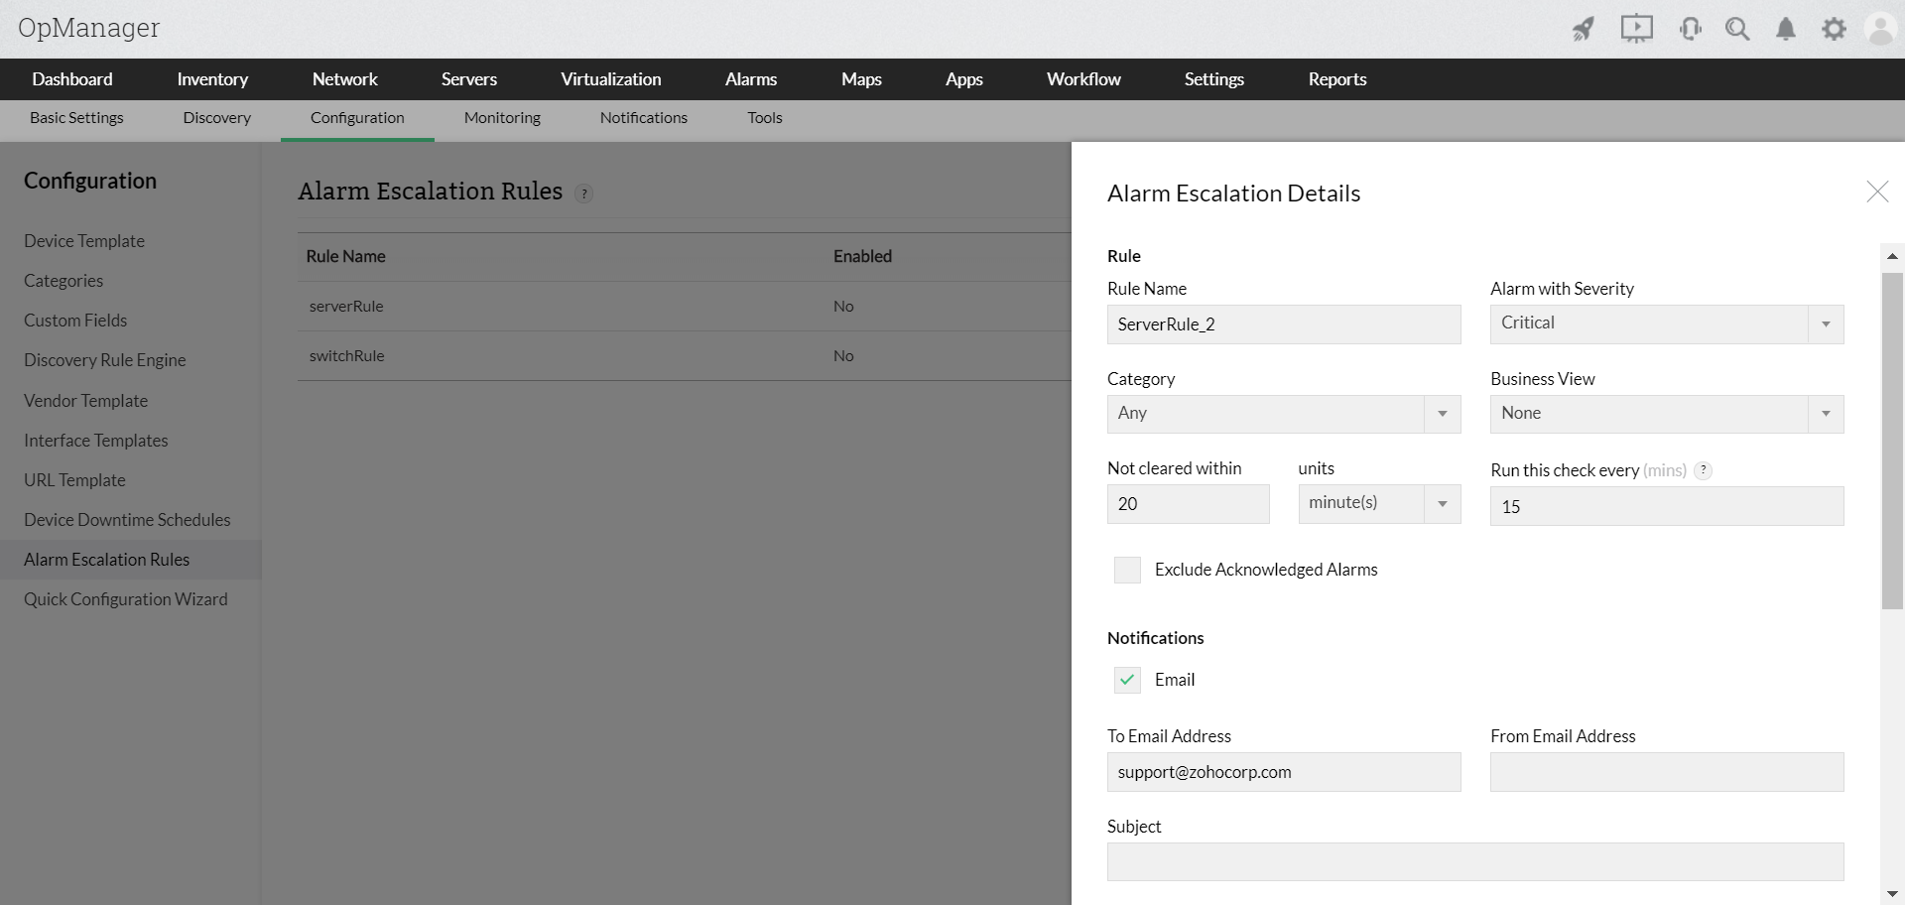Open Device Downtime Schedules link

tap(127, 520)
